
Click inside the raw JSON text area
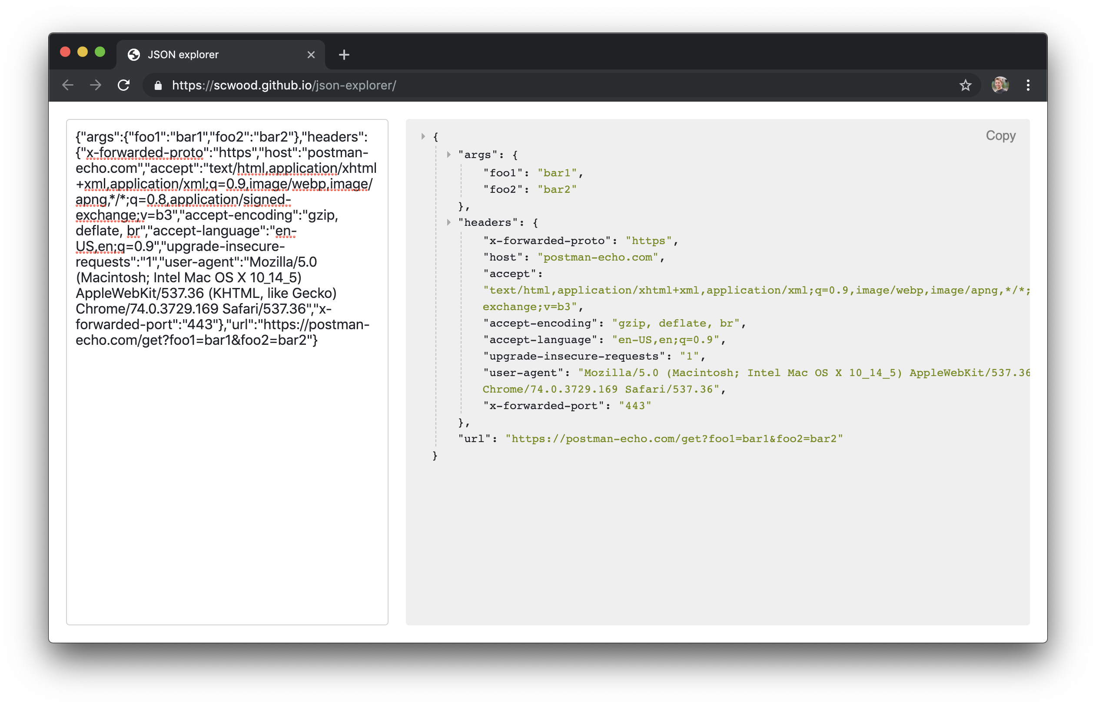[x=227, y=459]
